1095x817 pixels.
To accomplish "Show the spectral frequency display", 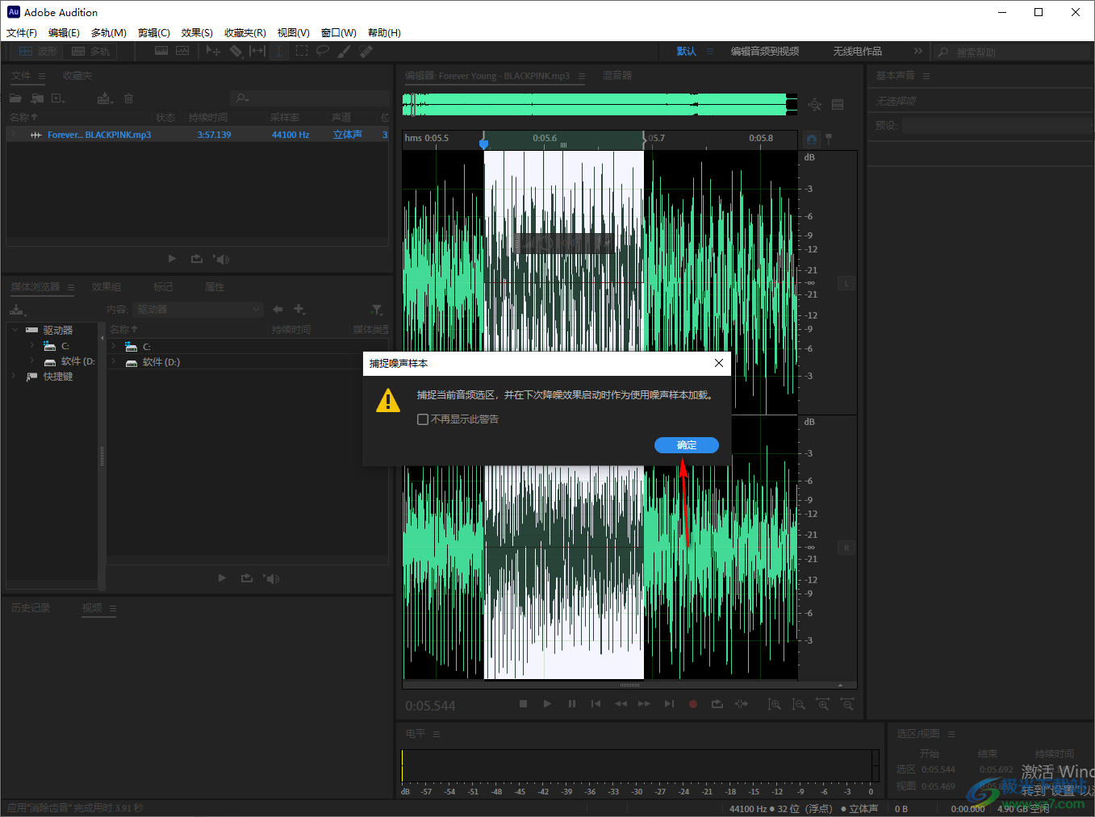I will 161,51.
